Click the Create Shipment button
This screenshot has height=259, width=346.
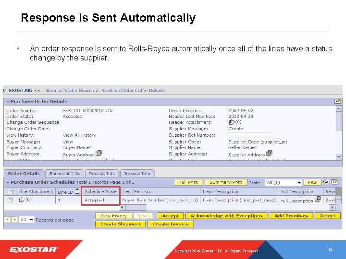pyautogui.click(x=121, y=224)
